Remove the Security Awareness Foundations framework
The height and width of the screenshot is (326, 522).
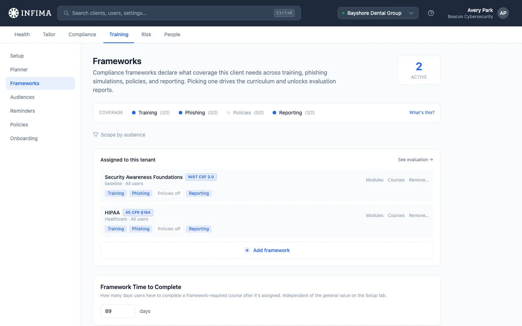coord(419,180)
